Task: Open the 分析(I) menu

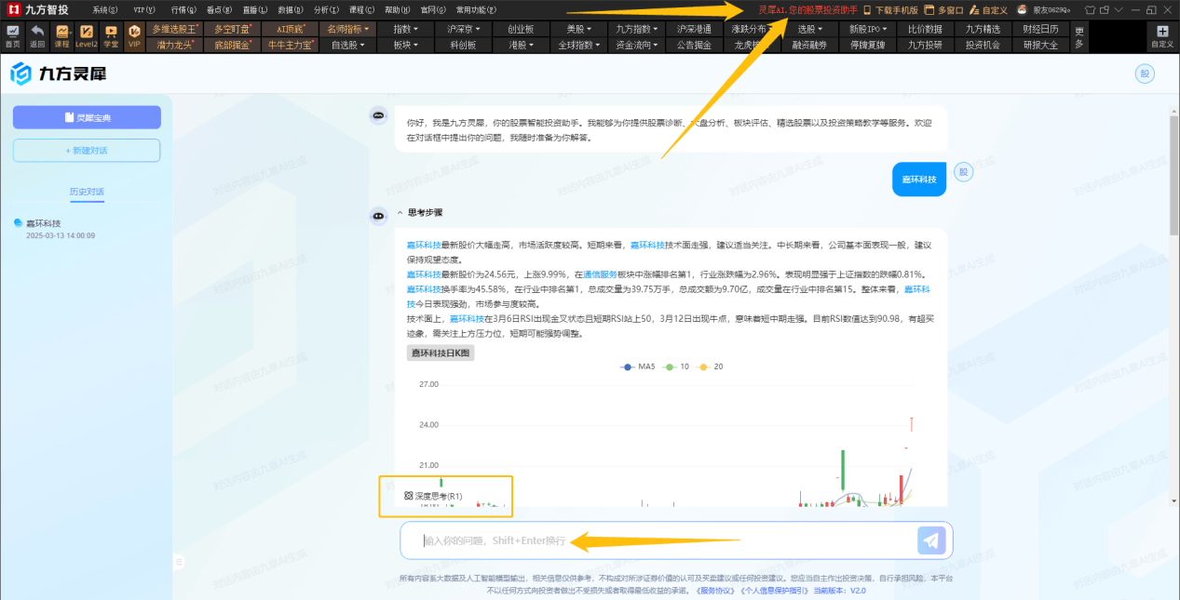Action: [x=326, y=9]
